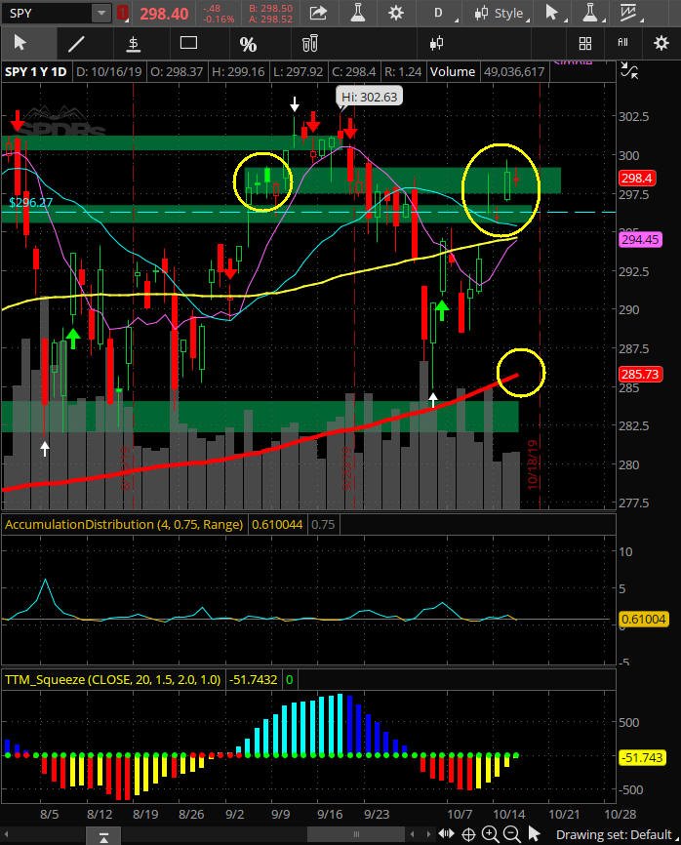Screen dimensions: 681x845
Task: Click the collapse-panel button below the chart
Action: pos(103,837)
